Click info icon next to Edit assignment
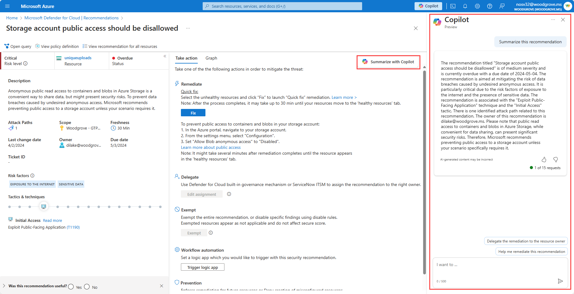The height and width of the screenshot is (294, 574). (x=229, y=194)
